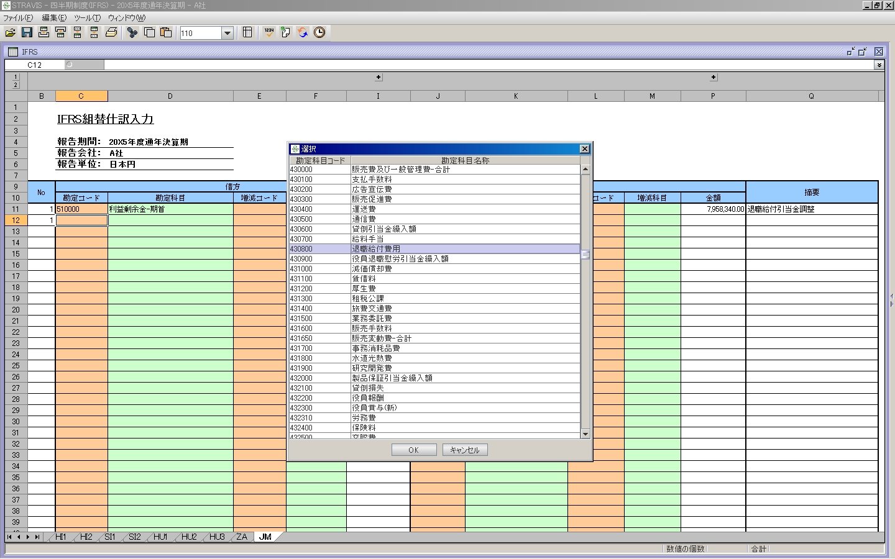Select account 支払手数料 in the list
This screenshot has width=895, height=559.
click(434, 180)
